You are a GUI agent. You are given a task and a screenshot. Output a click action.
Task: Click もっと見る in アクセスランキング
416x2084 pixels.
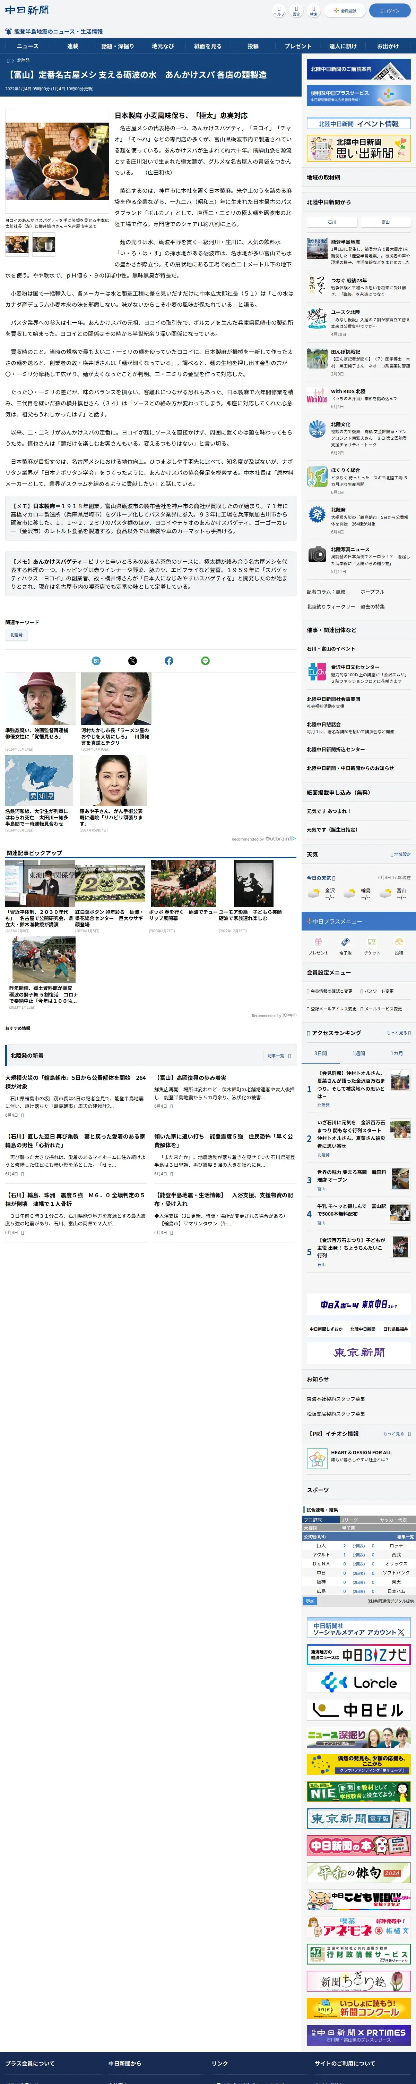[398, 1033]
